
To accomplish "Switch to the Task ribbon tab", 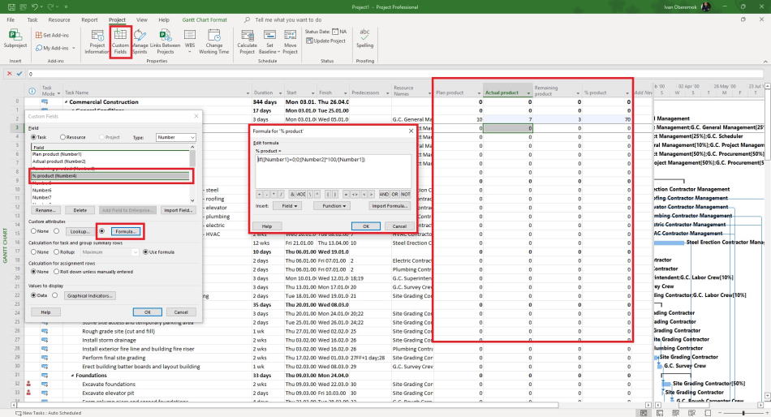I will click(32, 19).
